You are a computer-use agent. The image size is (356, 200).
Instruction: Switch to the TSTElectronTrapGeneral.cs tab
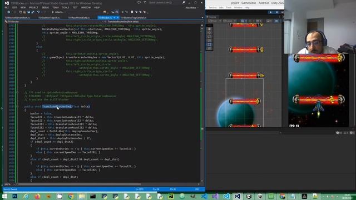point(133,17)
